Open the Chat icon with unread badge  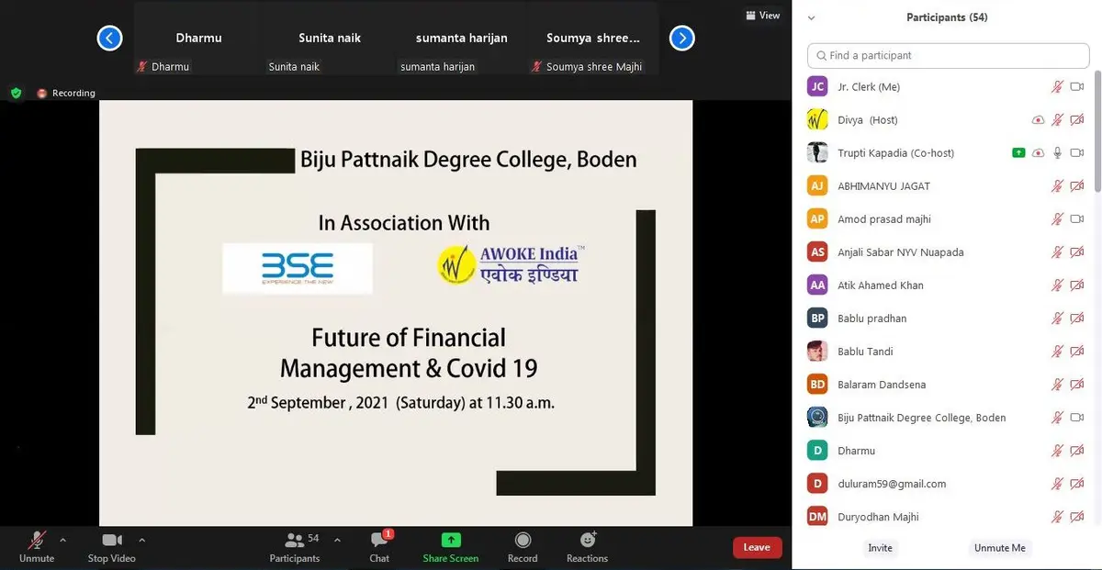(x=379, y=540)
